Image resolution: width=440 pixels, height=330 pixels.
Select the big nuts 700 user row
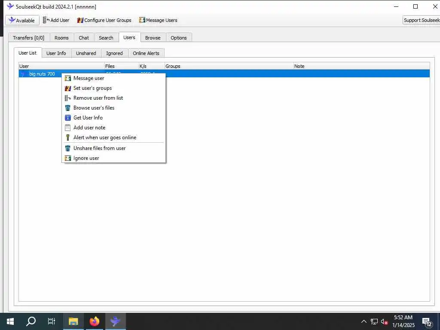click(224, 74)
